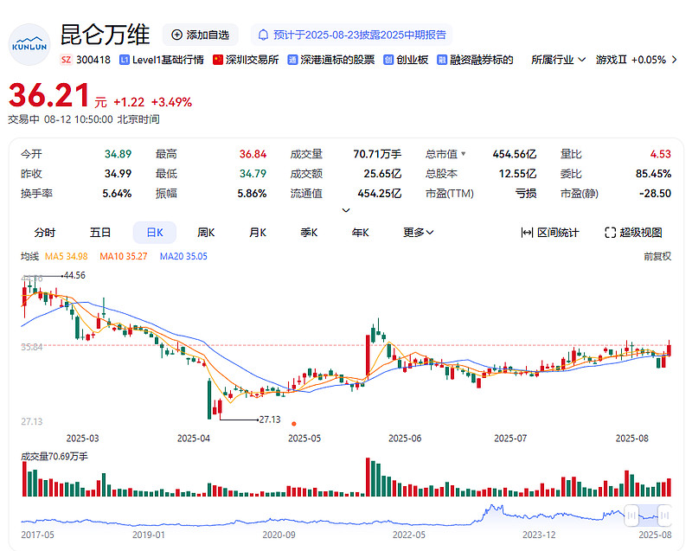Screen dimensions: 692x551
Task: Click the right handle of range slider
Action: 664,516
